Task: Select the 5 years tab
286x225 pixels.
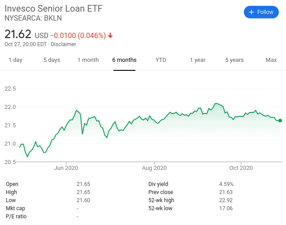Action: [234, 60]
